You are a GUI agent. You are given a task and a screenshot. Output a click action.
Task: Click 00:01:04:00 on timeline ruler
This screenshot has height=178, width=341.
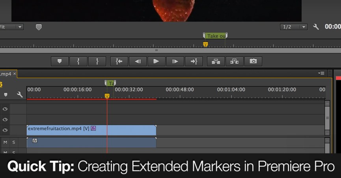[x=231, y=90]
